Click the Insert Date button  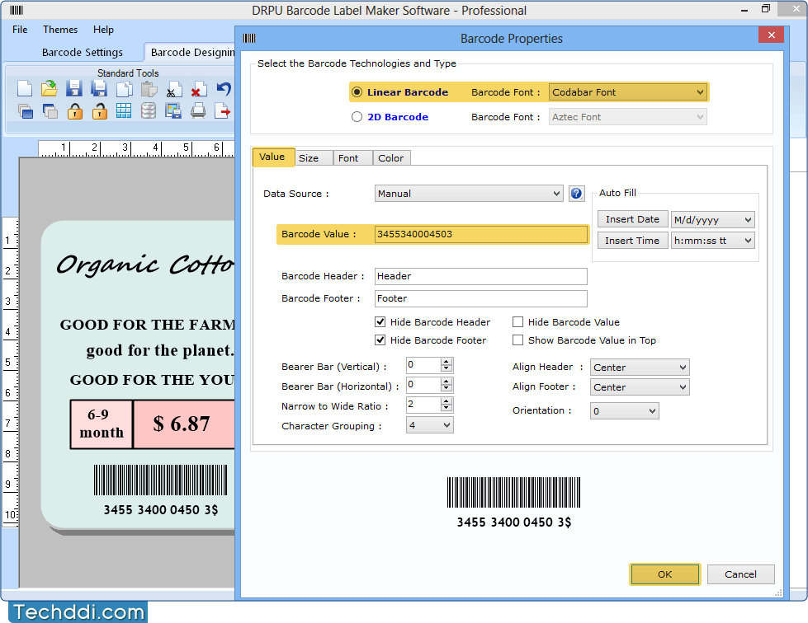point(632,219)
